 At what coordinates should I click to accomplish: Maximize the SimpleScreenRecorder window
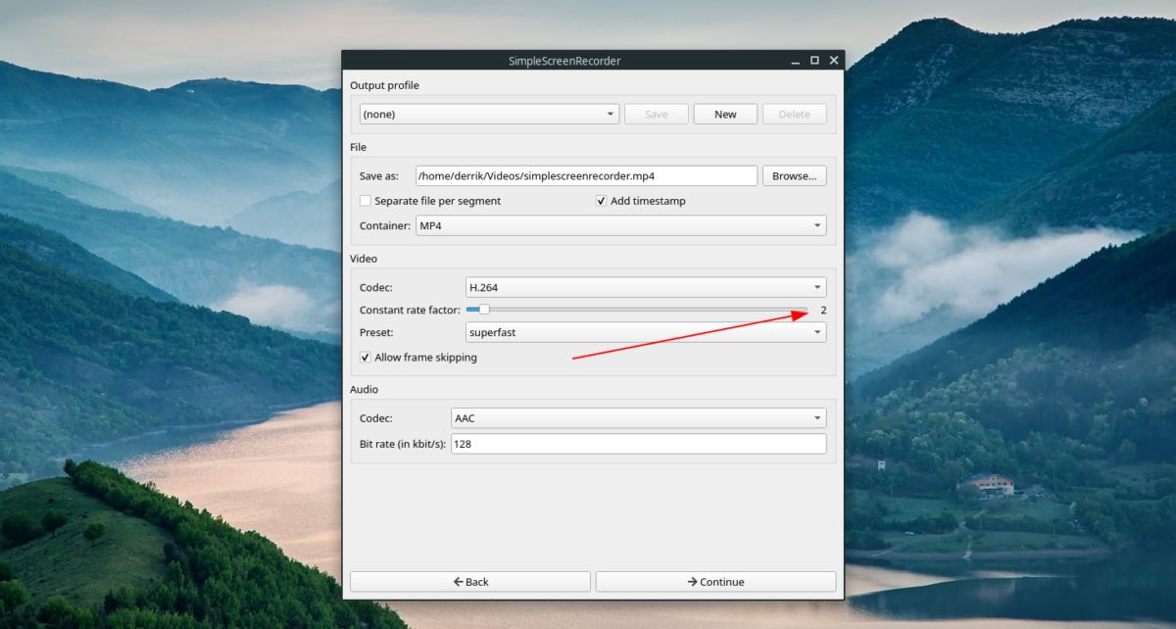pyautogui.click(x=814, y=61)
